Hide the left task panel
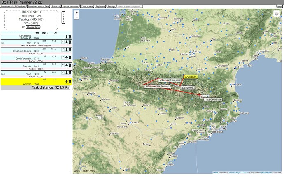 point(63,18)
